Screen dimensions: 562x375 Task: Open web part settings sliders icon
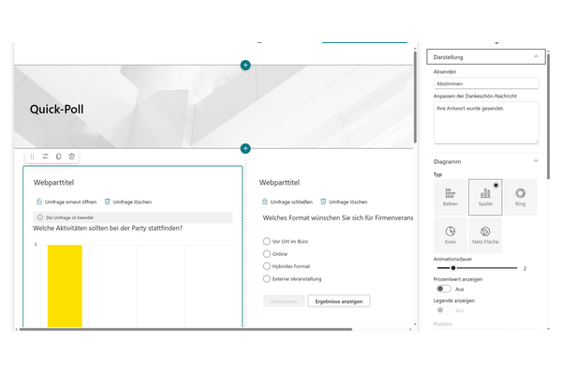tap(45, 157)
